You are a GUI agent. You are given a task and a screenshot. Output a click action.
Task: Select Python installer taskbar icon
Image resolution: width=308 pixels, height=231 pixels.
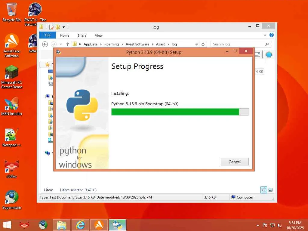click(118, 225)
